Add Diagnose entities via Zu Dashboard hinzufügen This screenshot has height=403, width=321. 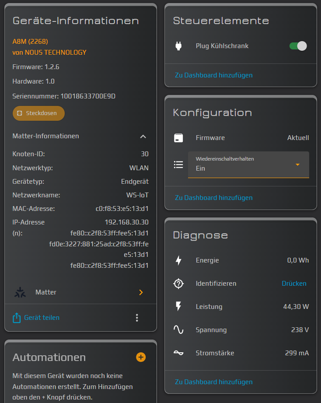point(213,382)
